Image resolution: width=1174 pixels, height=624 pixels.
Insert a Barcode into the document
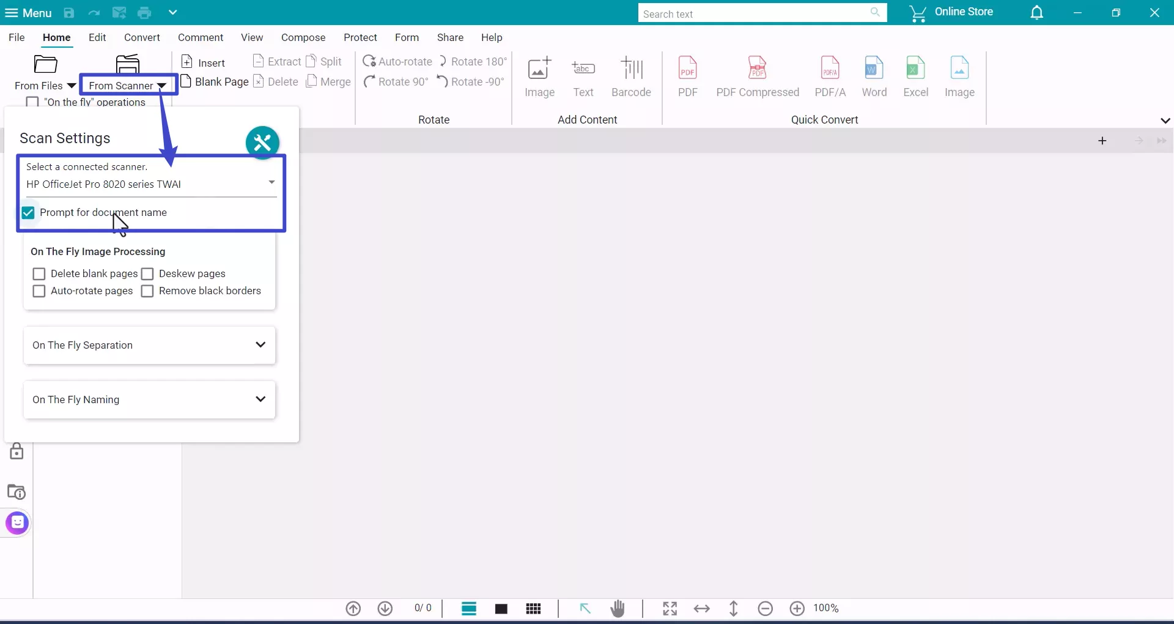point(632,76)
